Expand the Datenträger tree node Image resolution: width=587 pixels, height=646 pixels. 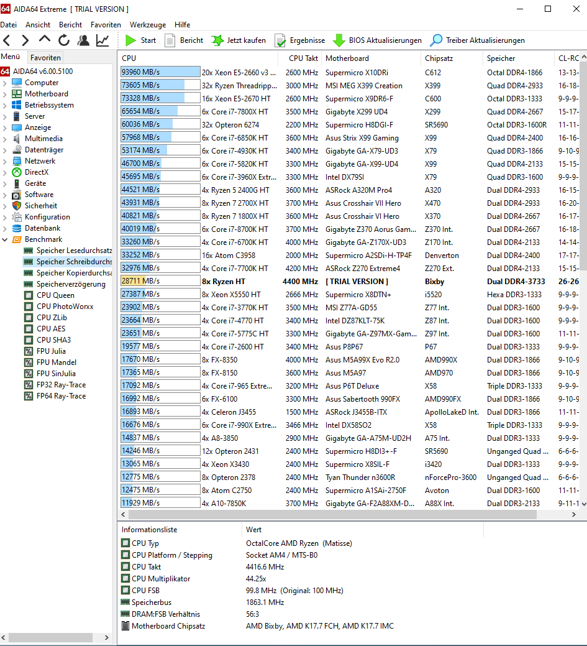(4, 150)
